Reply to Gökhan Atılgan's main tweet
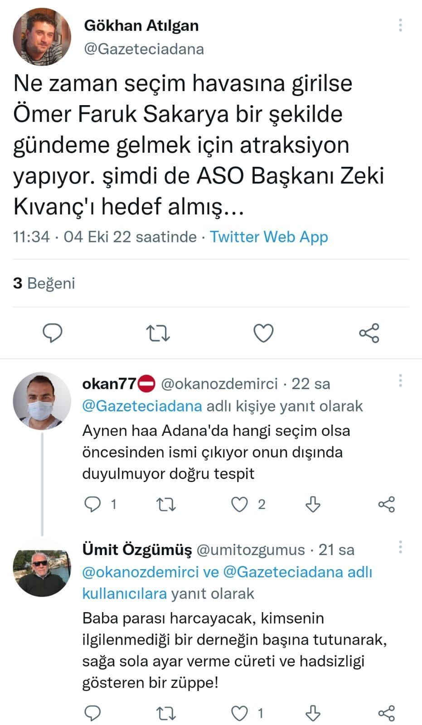 point(53,333)
